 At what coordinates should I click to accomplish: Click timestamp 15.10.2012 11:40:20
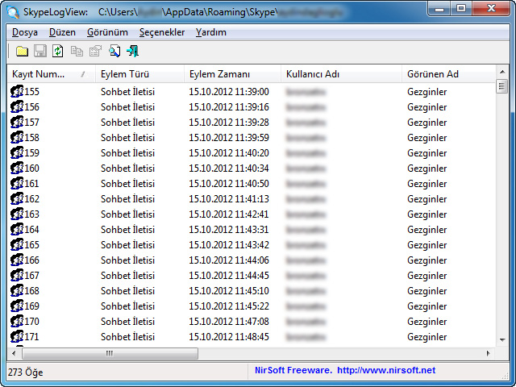pos(229,152)
